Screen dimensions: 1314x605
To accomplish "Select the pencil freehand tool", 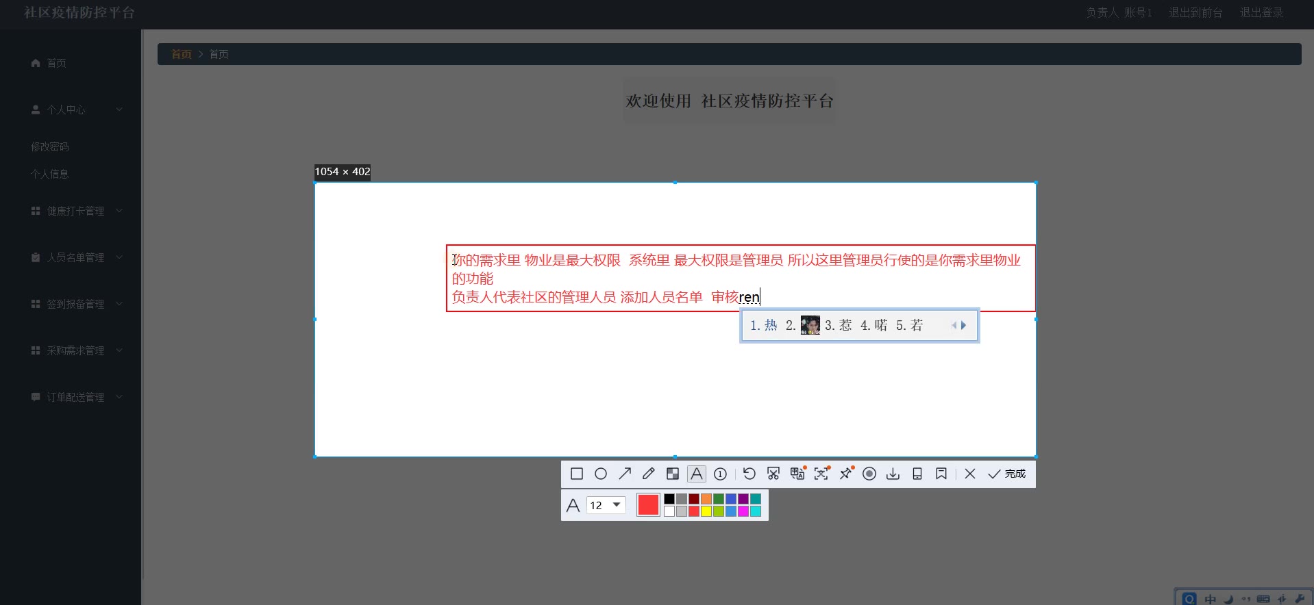I will pyautogui.click(x=649, y=474).
